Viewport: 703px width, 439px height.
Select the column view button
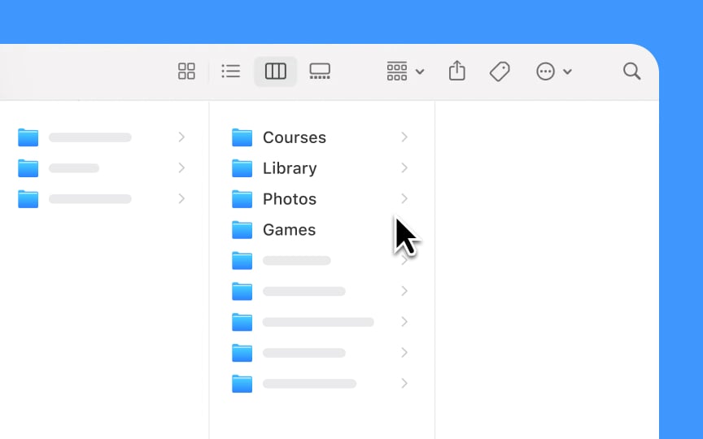point(276,72)
